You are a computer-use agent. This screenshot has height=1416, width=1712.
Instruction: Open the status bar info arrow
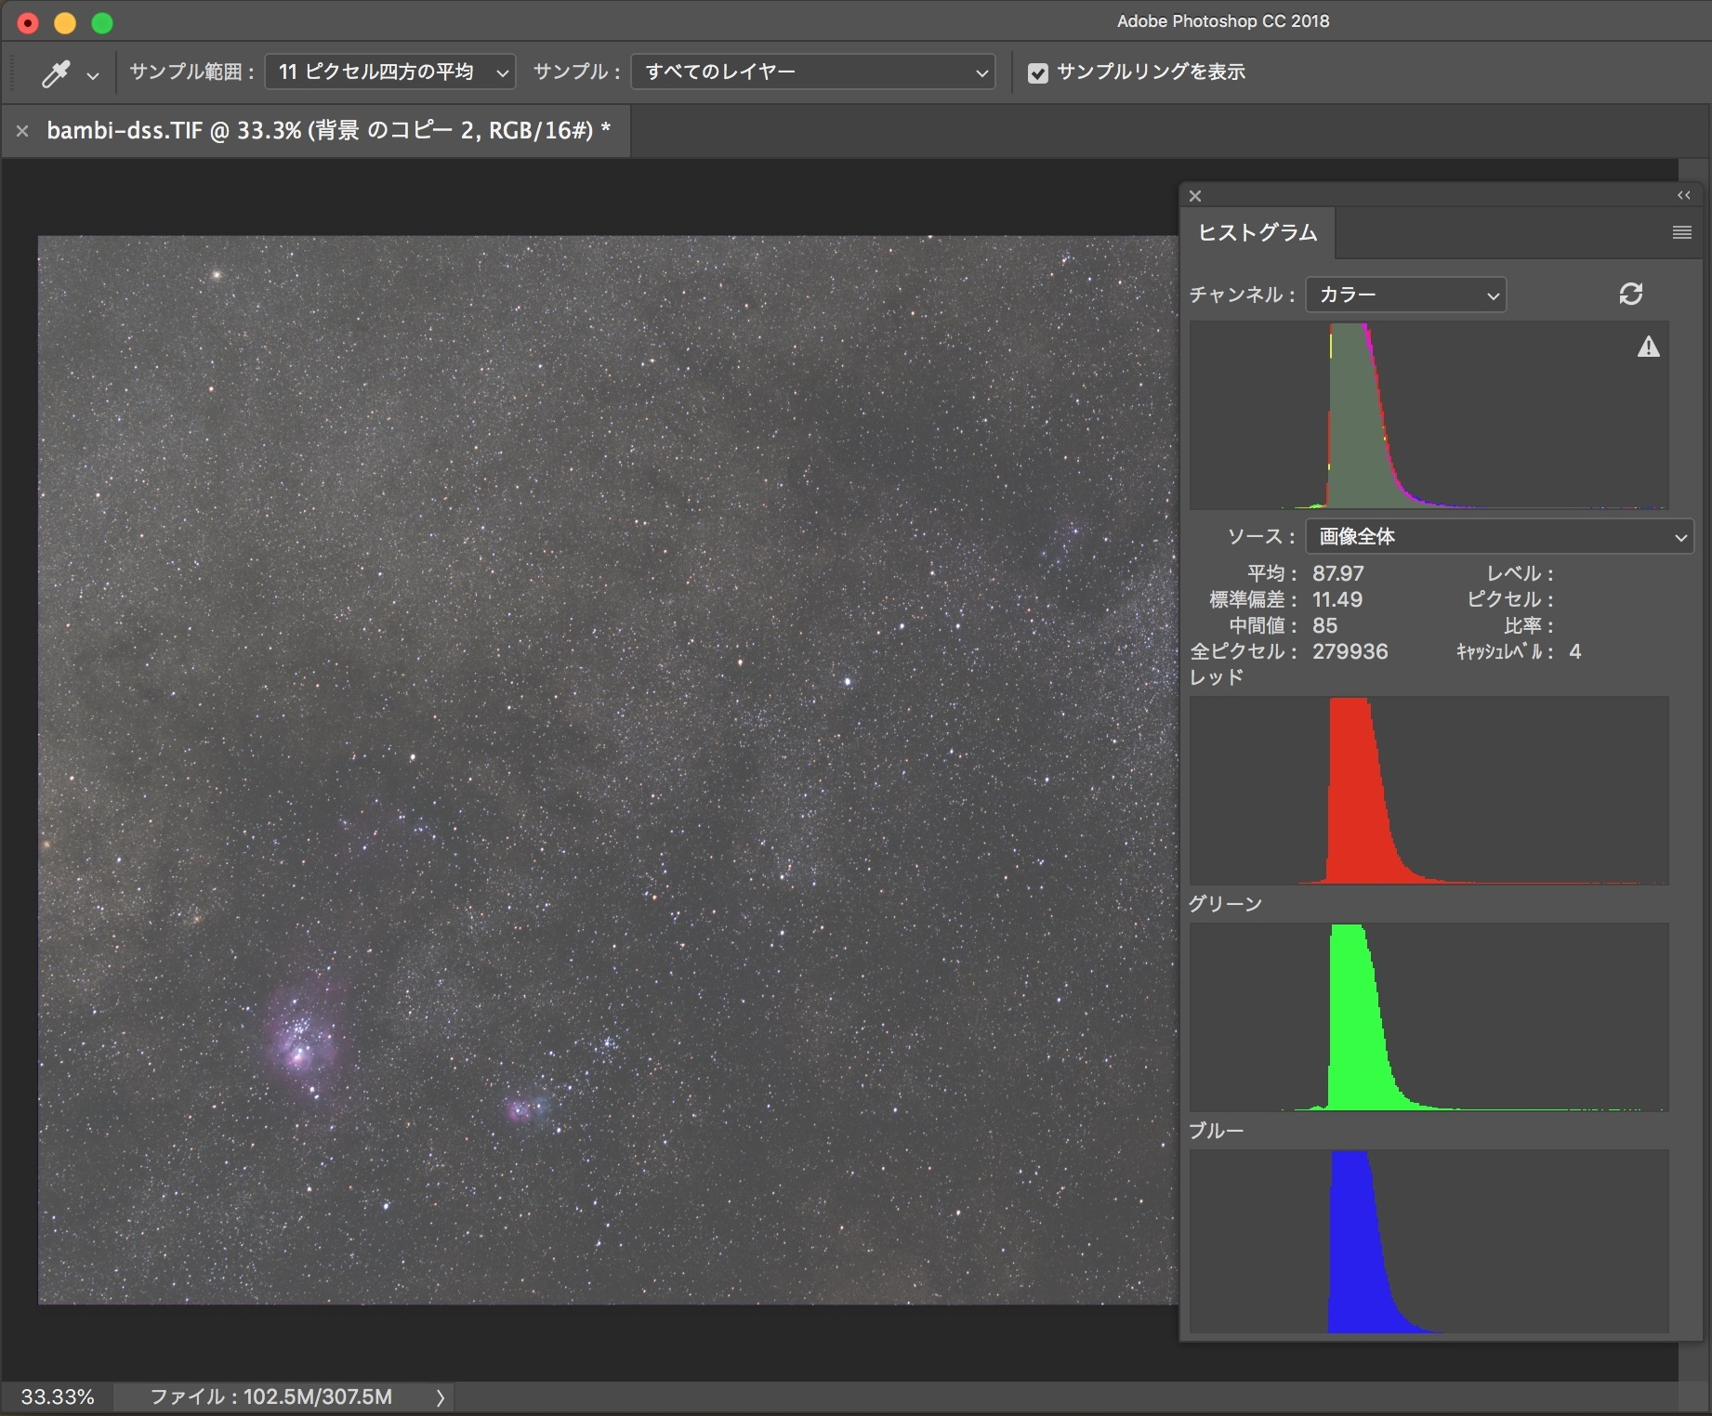click(441, 1397)
